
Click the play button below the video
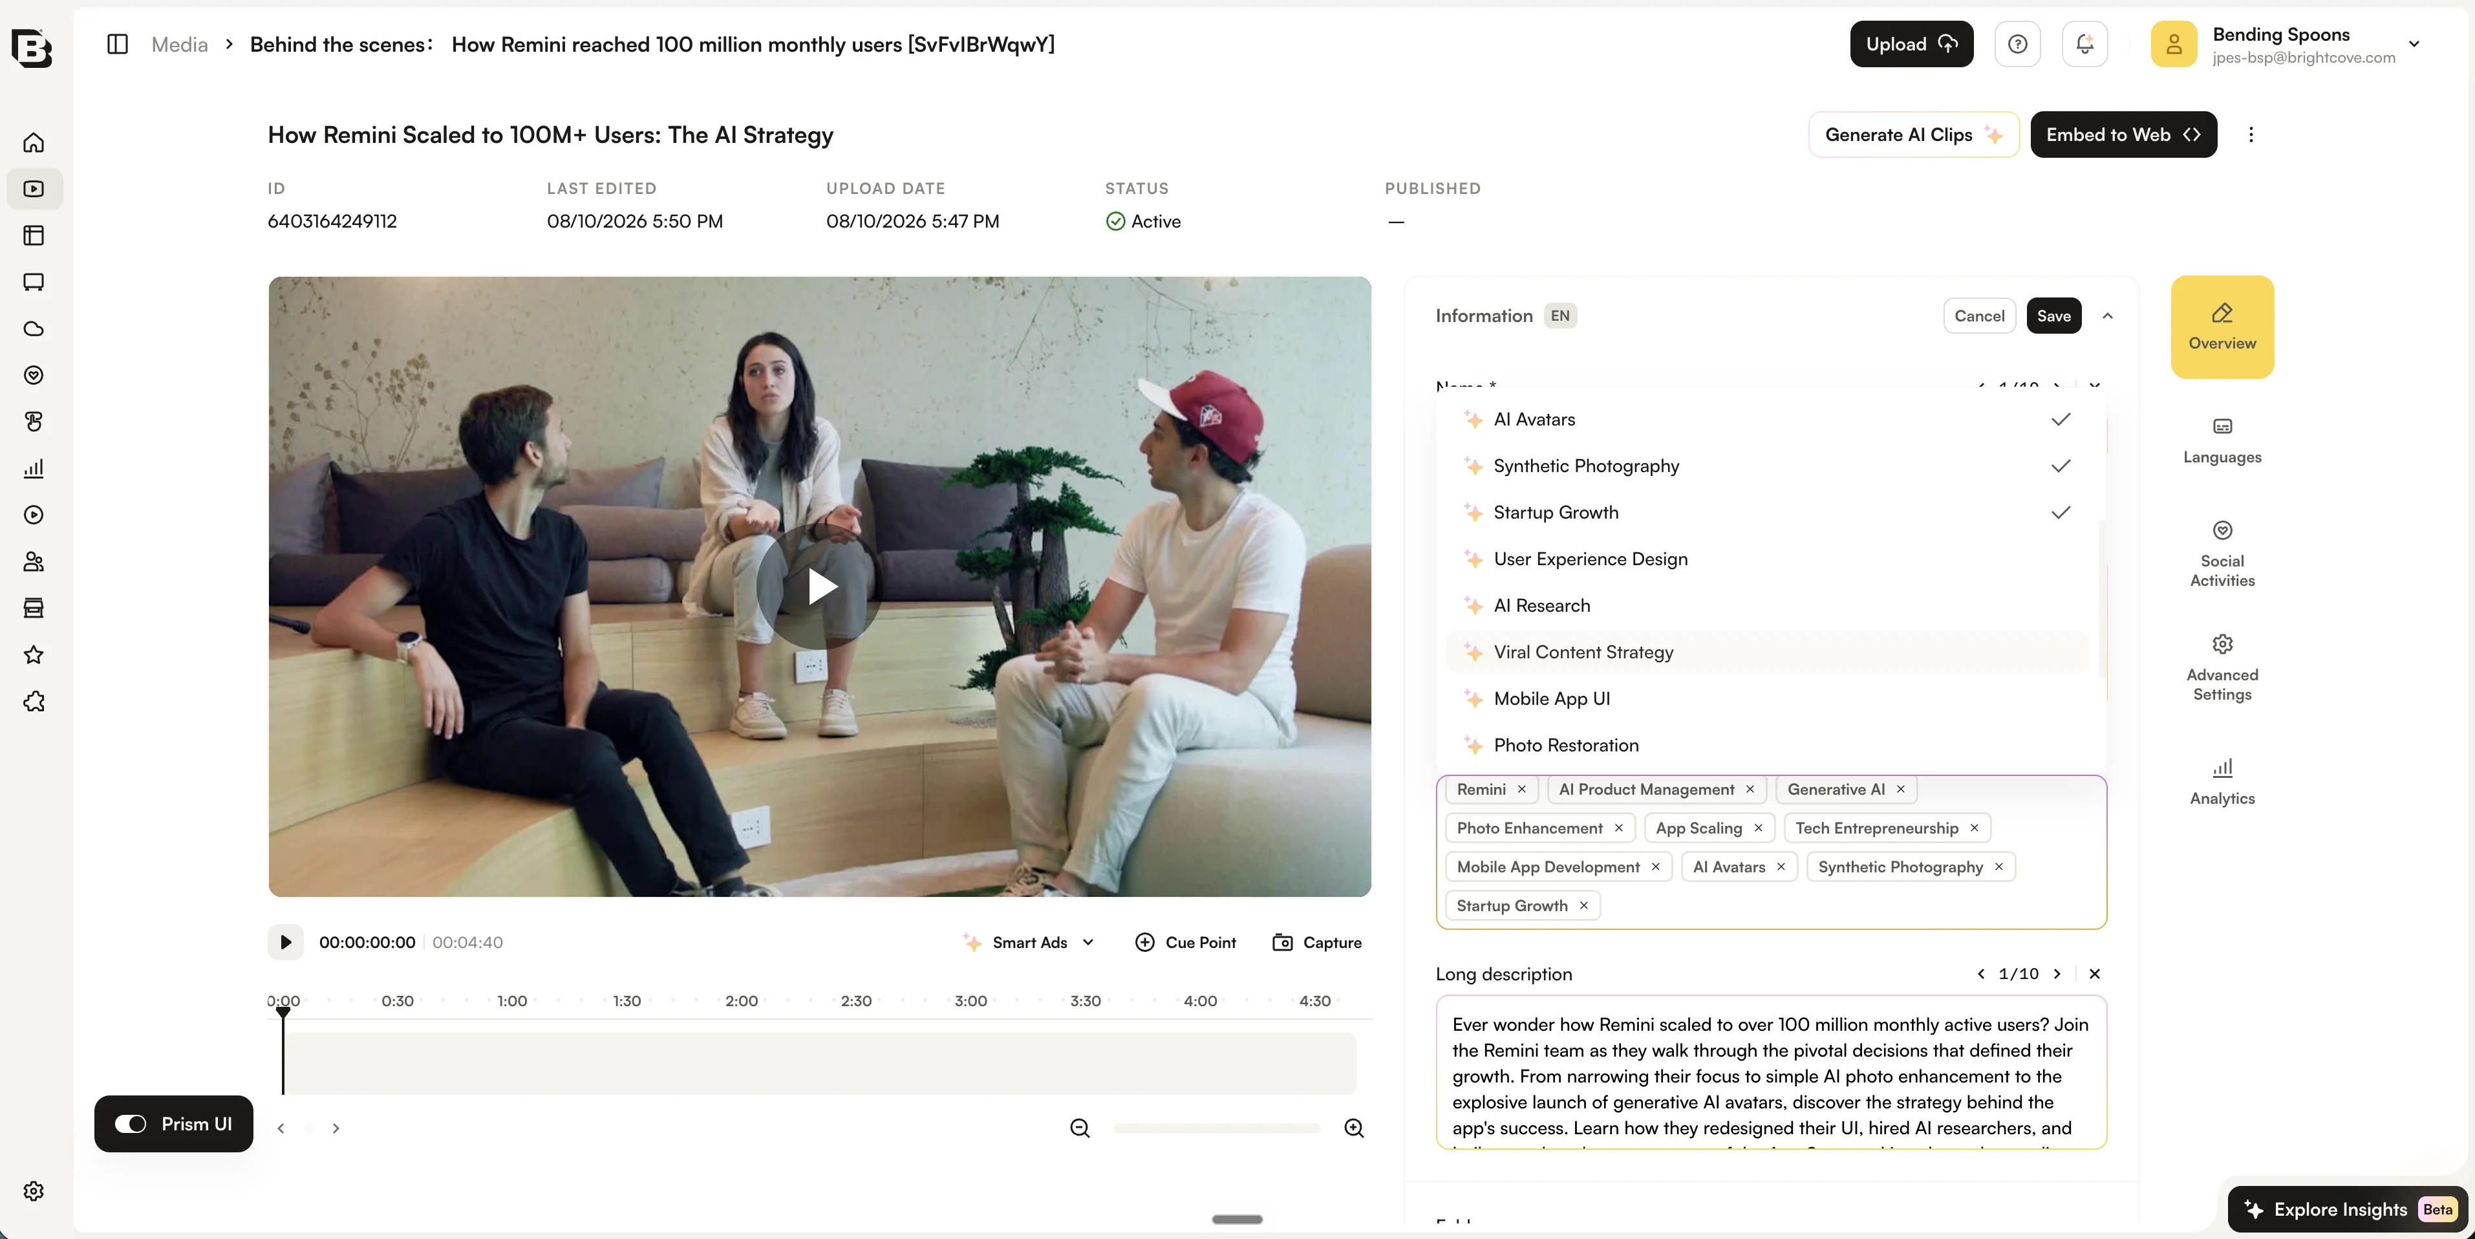(x=285, y=942)
